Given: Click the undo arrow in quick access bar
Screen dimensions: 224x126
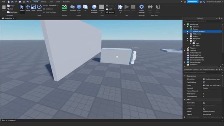Looking at the screenshot, I should [27, 2].
